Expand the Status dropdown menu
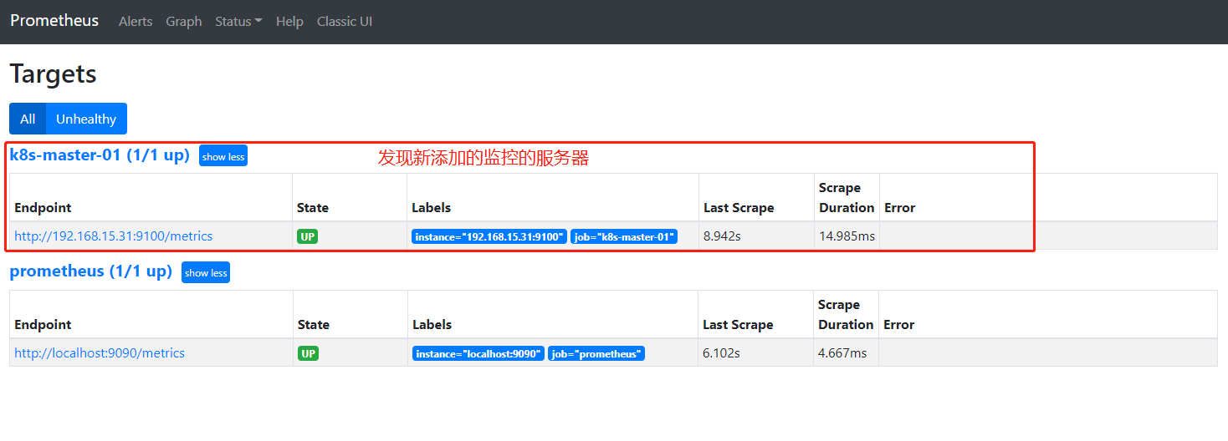 point(238,22)
